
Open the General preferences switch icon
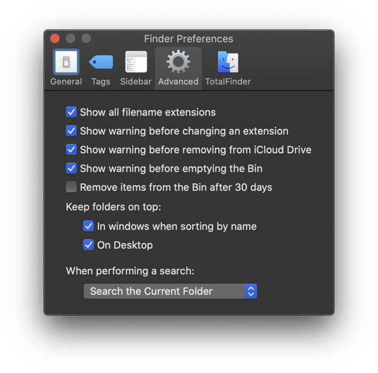pyautogui.click(x=66, y=62)
